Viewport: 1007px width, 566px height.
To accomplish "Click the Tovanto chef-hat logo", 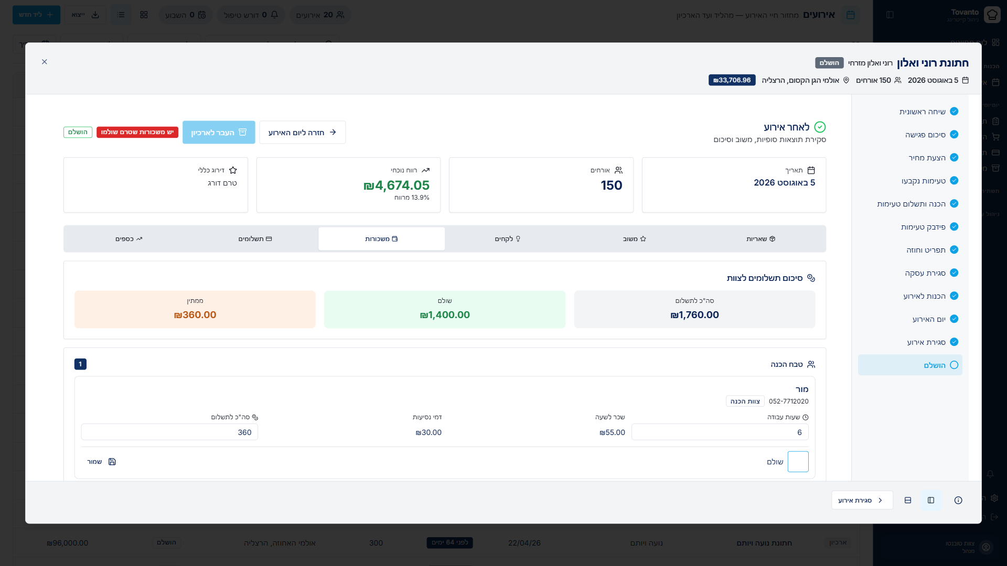I will (992, 15).
